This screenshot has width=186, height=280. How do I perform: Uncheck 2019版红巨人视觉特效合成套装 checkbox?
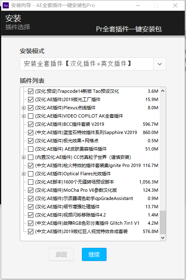point(30,232)
